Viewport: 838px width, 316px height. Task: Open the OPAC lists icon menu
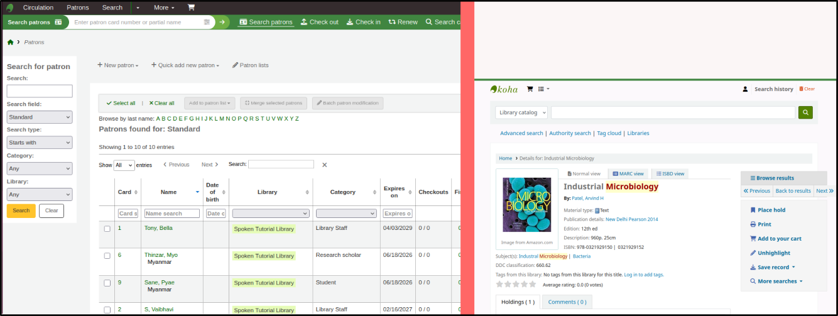coord(543,89)
